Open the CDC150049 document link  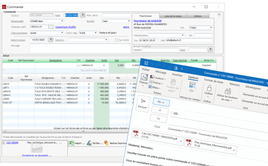[x=12, y=143]
